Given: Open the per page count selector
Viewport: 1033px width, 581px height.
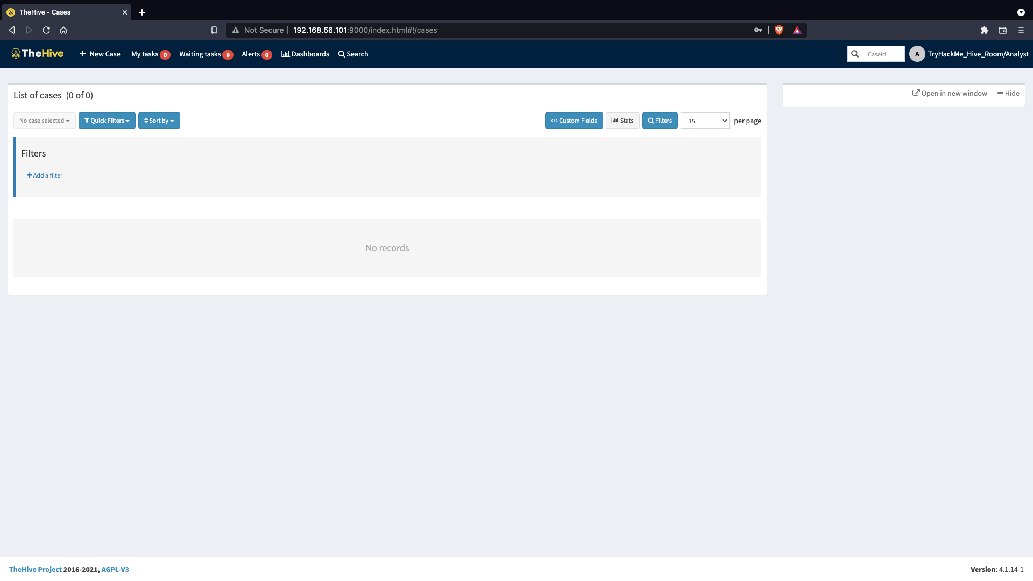Looking at the screenshot, I should pos(705,121).
